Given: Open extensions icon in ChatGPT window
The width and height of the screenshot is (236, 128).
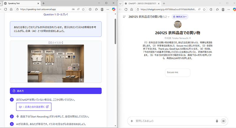Looking at the screenshot, I should (211, 9).
